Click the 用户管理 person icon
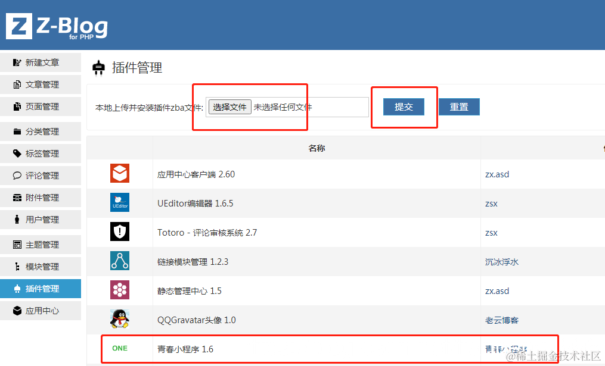 (x=17, y=220)
